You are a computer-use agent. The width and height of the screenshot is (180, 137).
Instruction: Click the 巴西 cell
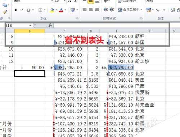tap(150, 86)
